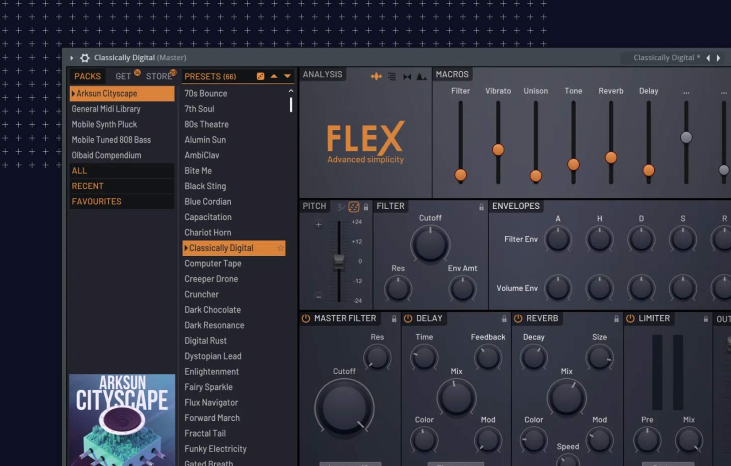Go to next preset with down arrow

click(x=287, y=76)
